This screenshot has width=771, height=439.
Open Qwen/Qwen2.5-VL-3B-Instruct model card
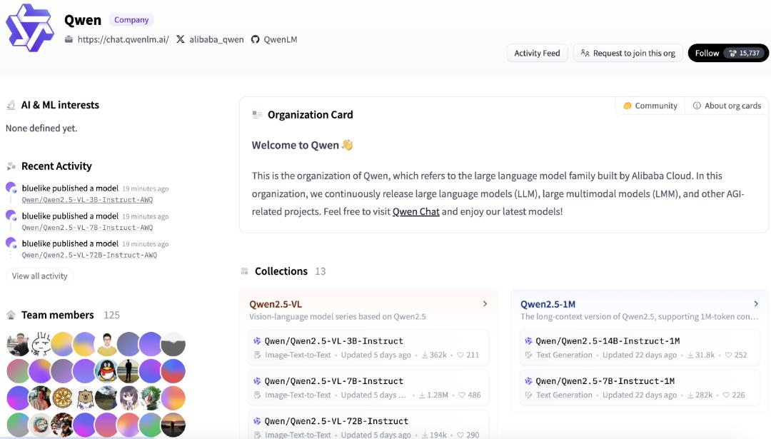[368, 347]
